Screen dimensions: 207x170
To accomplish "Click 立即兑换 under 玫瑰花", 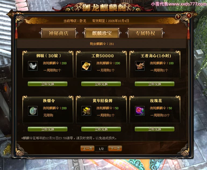I will (x=155, y=129).
